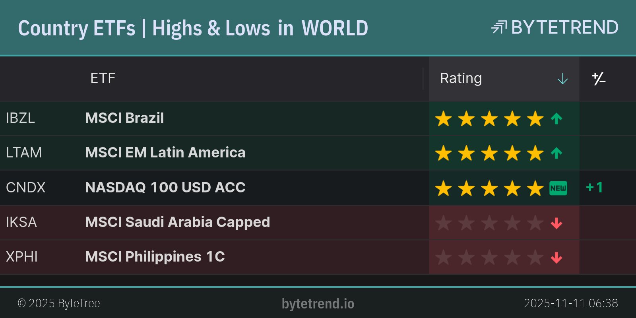
Task: Click the IBZL ticker symbol
Action: 20,118
